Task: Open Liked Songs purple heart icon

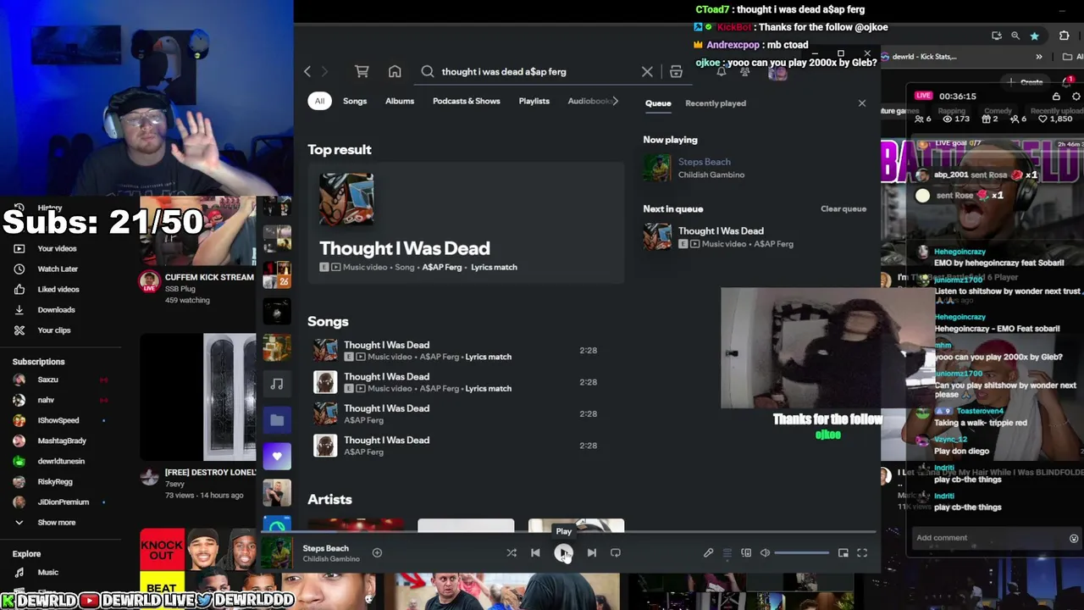Action: (277, 456)
